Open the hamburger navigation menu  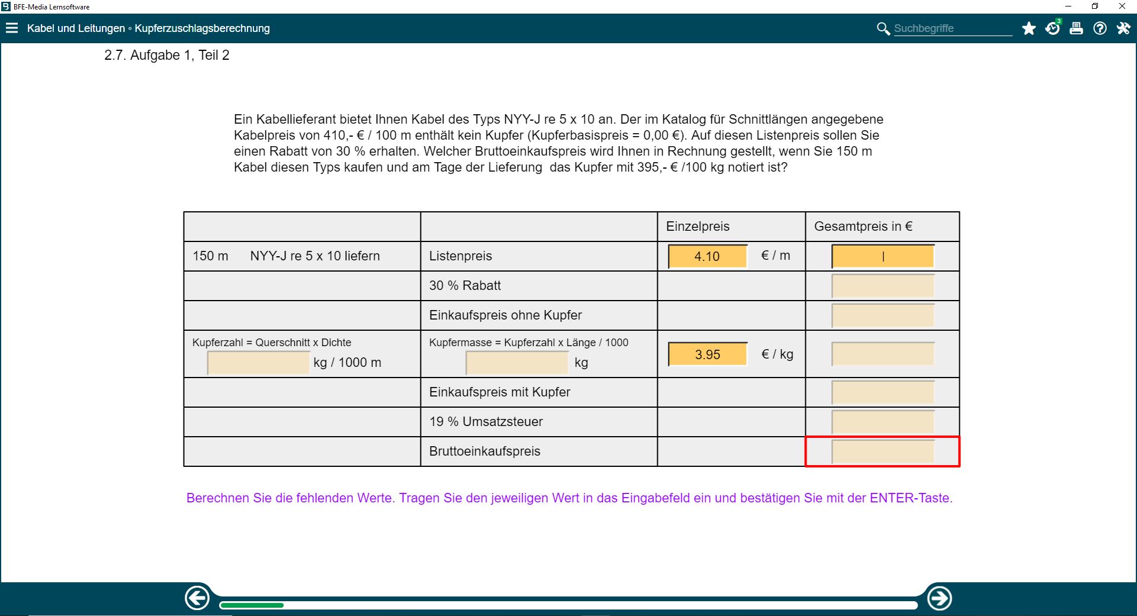tap(12, 28)
